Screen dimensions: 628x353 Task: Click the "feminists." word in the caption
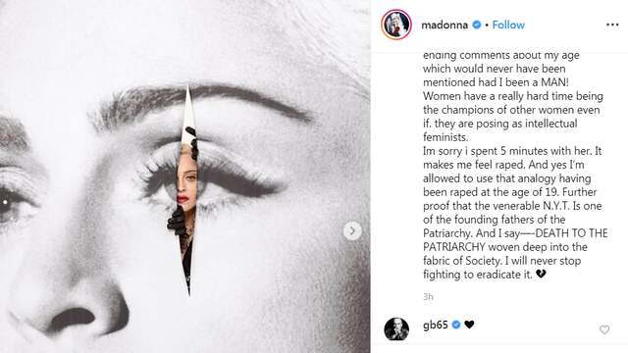click(445, 137)
